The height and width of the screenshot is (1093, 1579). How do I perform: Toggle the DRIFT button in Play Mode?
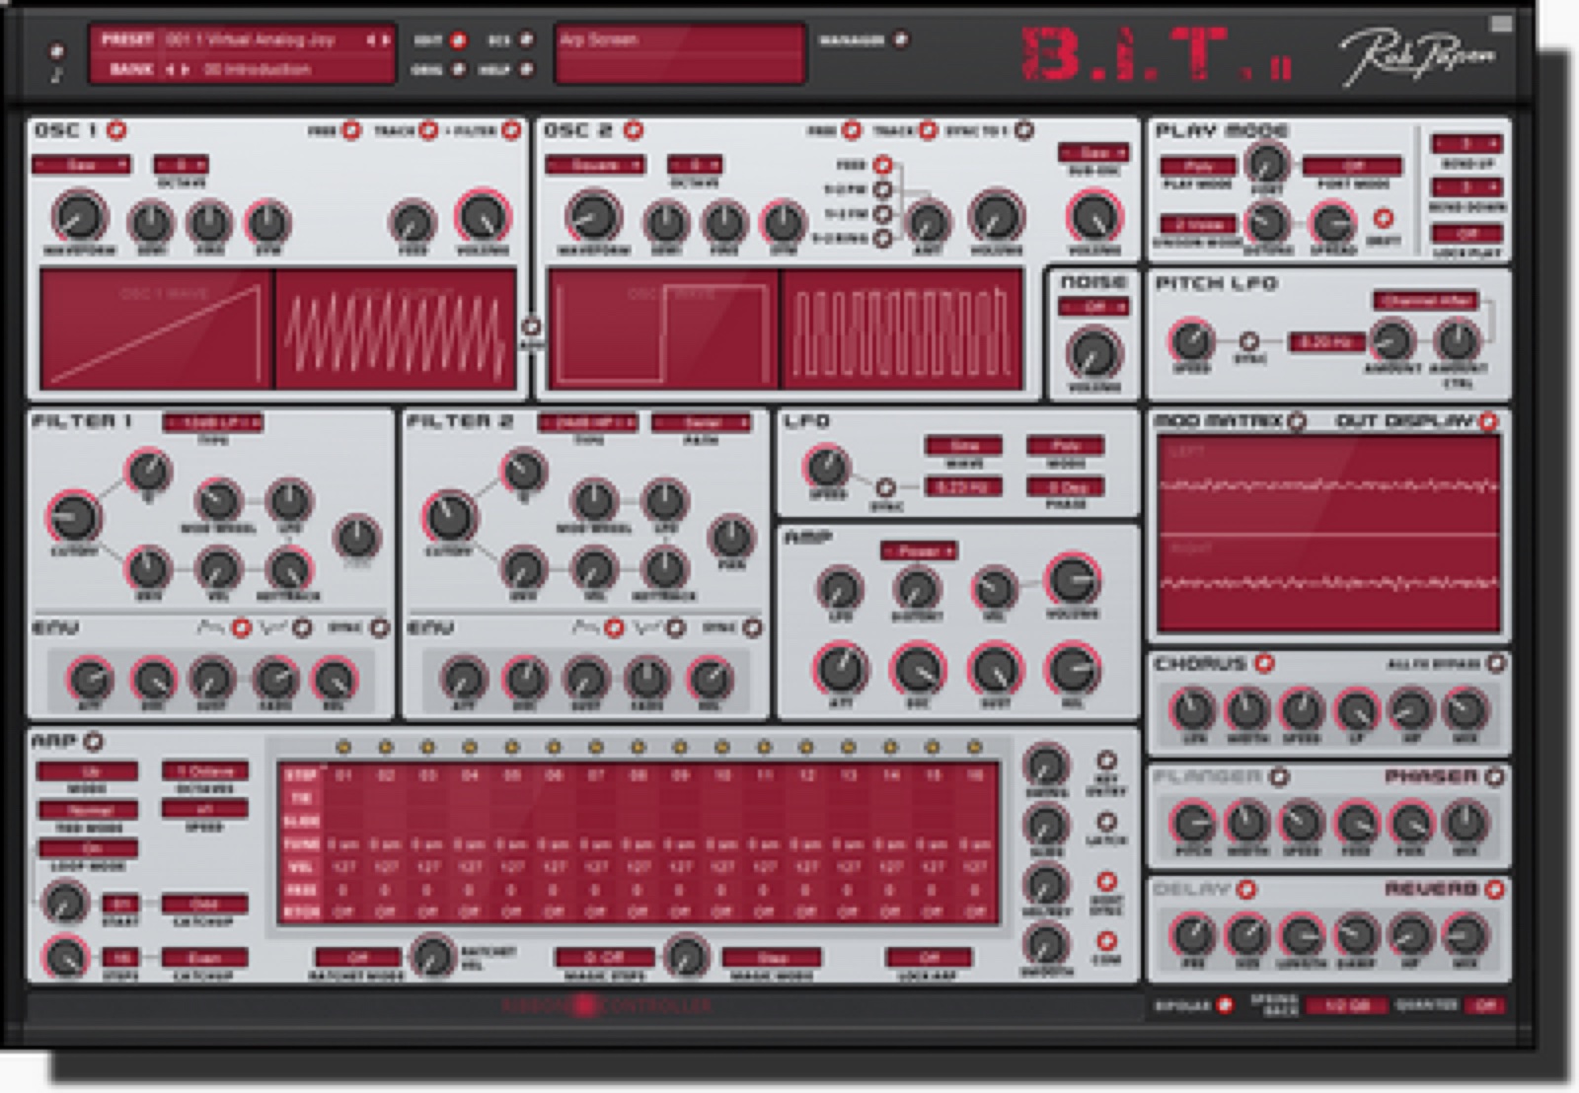(x=1384, y=218)
